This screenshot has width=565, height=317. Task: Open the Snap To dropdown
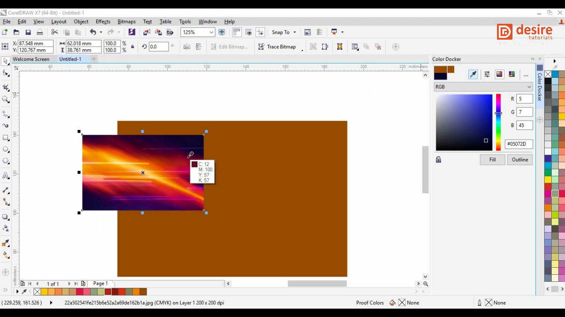click(x=283, y=32)
